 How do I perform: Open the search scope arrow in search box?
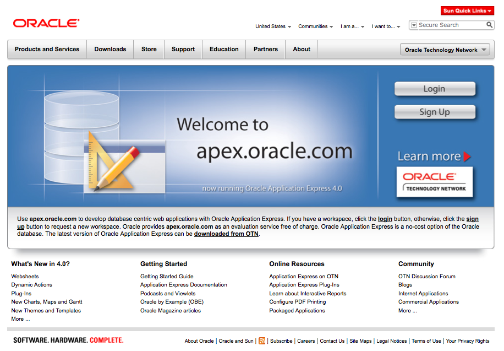(414, 25)
